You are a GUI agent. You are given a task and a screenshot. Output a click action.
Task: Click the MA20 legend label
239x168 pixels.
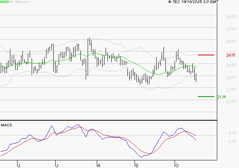(5, 2)
